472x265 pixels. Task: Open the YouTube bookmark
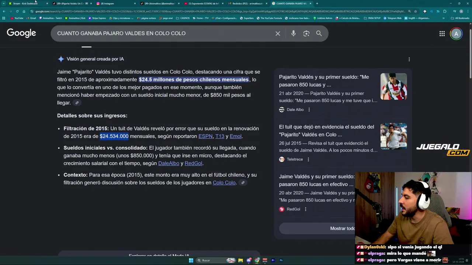17,18
